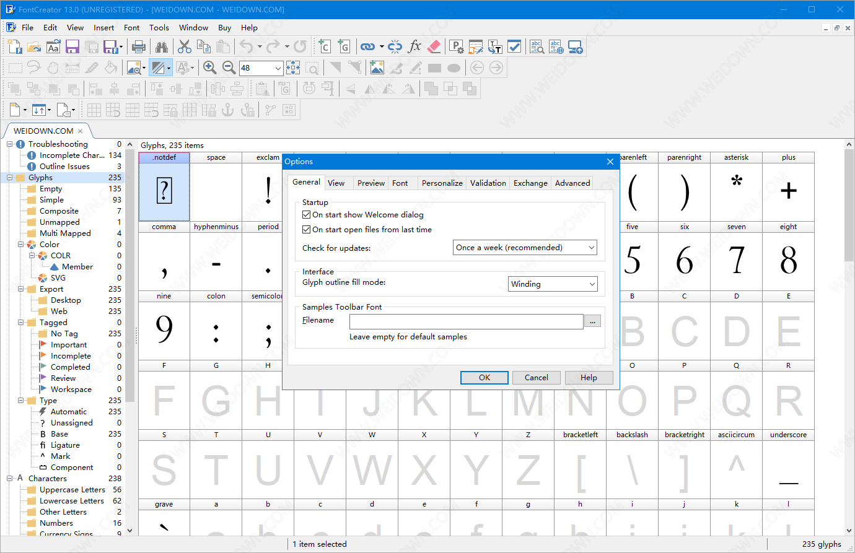Click the blue chain Link icon
Screen dimensions: 855x553
(x=367, y=46)
